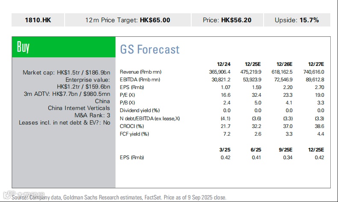Click the Upside 15.7% box

(296, 20)
